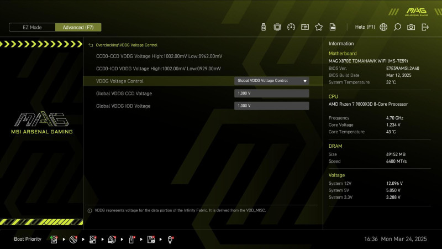442x249 pixels.
Task: Click CCD0-CCD VDDG Voltage readout line
Action: pyautogui.click(x=159, y=56)
